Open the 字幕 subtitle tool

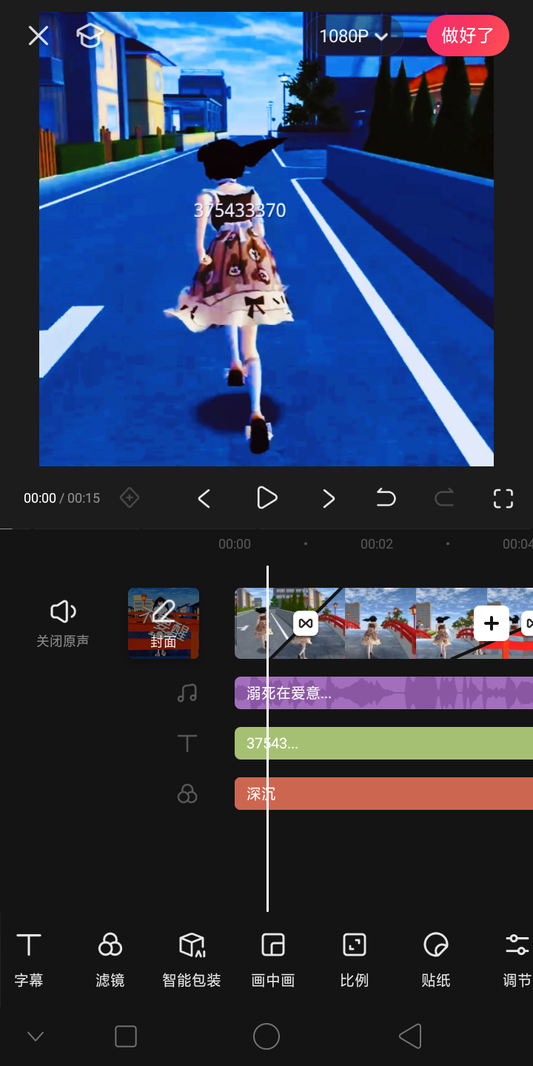(29, 959)
